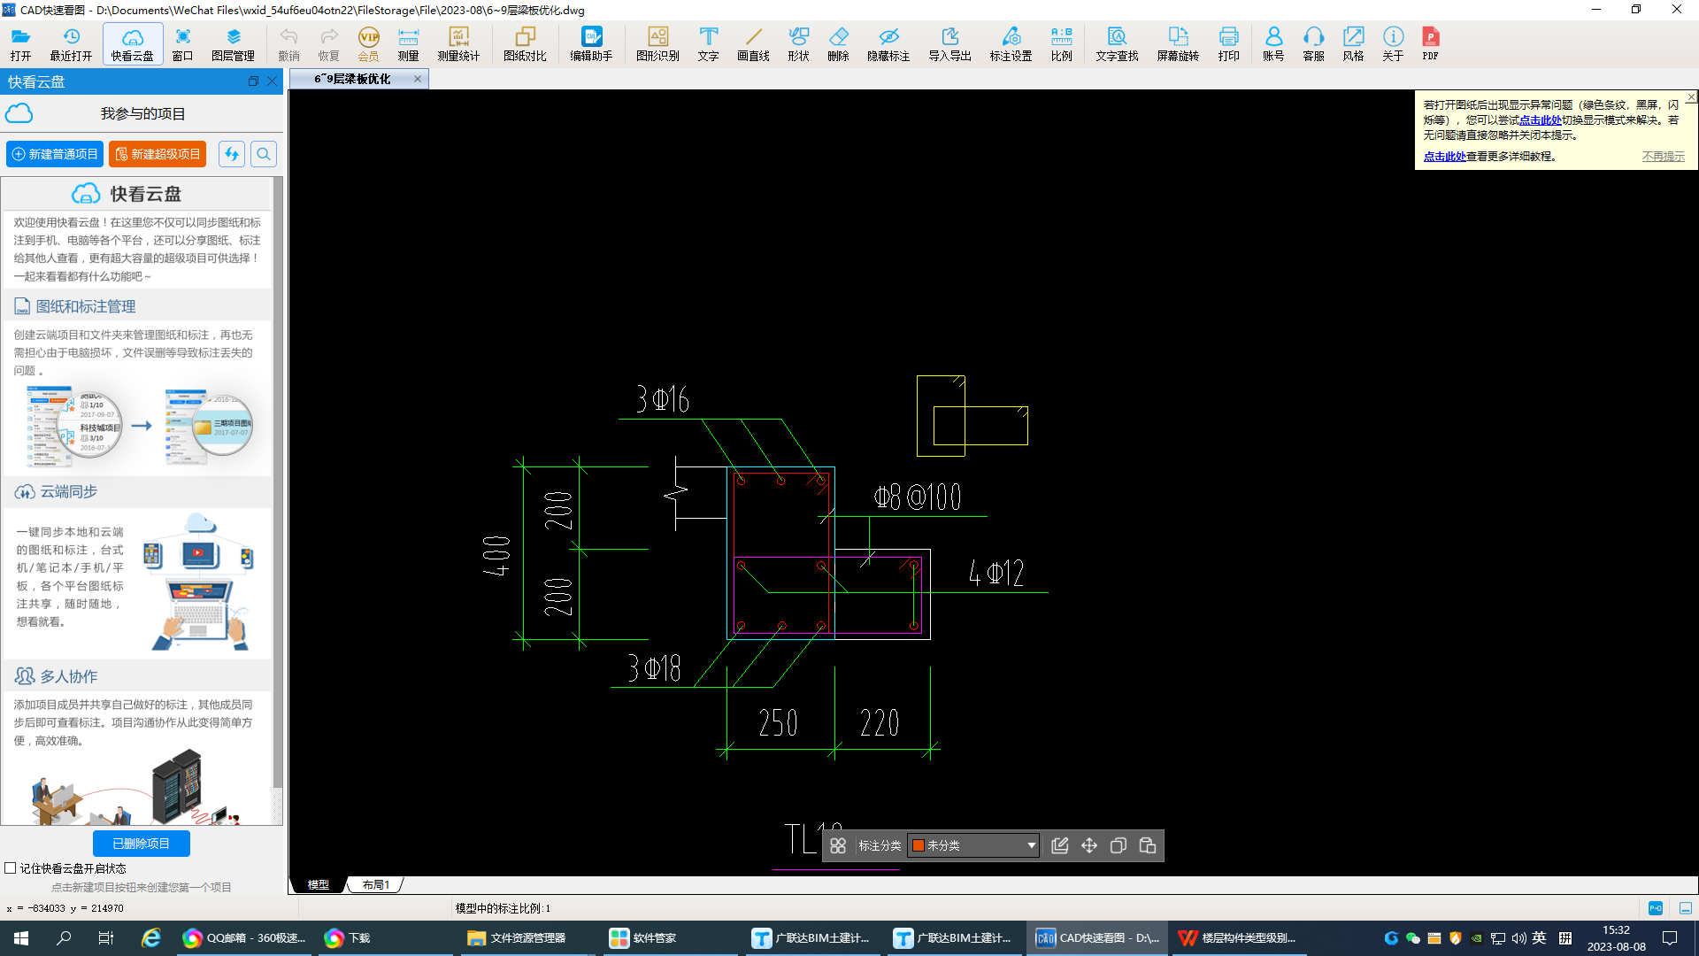Click 不再提示 to stop notifications
The width and height of the screenshot is (1699, 956).
click(x=1664, y=157)
